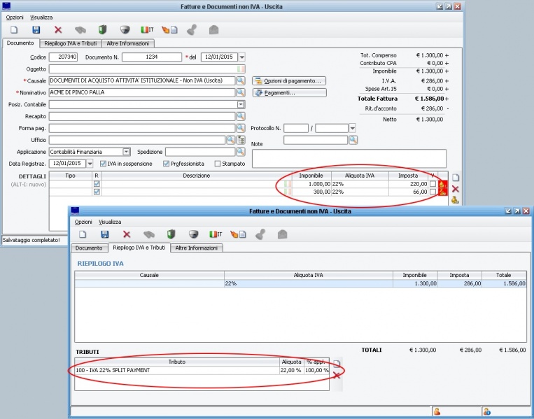Click the red X delete icon in top toolbar

pos(58,30)
